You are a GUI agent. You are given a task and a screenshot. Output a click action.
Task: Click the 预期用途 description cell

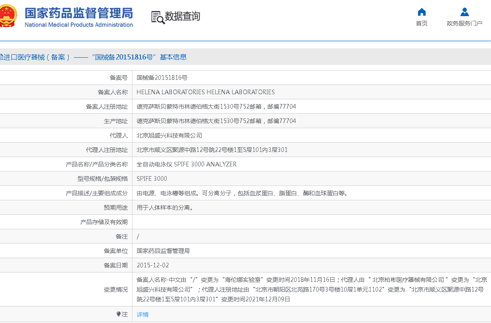pos(165,208)
